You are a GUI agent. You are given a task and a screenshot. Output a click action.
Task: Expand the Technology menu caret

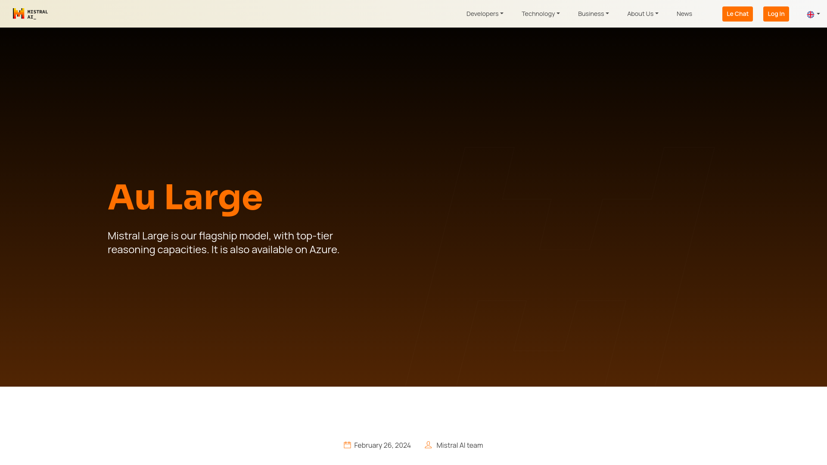point(558,14)
